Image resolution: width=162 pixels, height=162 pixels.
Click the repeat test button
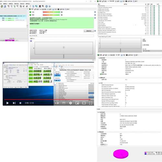[x=89, y=31]
